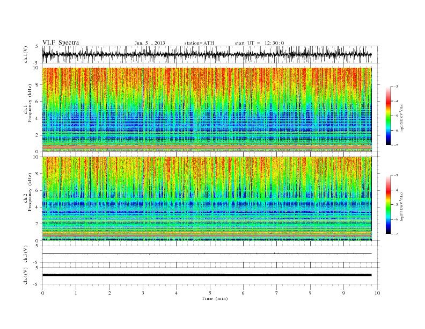Select the date text "Jun. 5, 2013"
The image size is (425, 329).
tap(150, 43)
